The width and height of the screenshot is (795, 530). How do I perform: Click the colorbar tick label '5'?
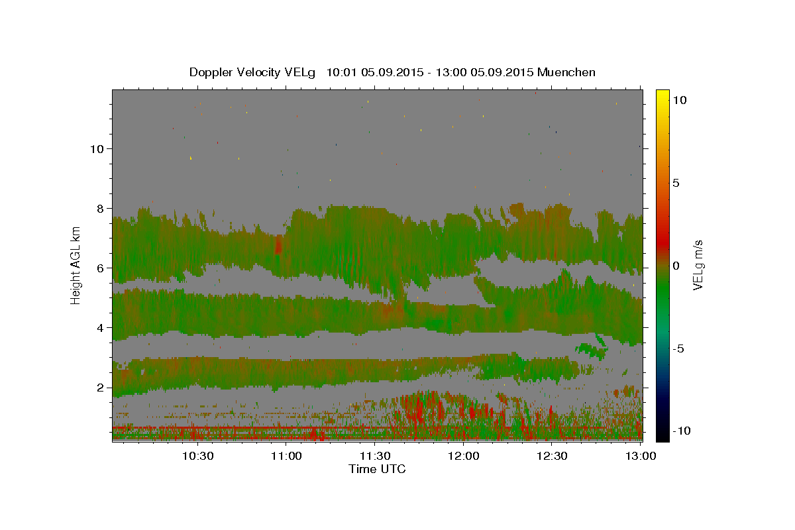pyautogui.click(x=675, y=183)
